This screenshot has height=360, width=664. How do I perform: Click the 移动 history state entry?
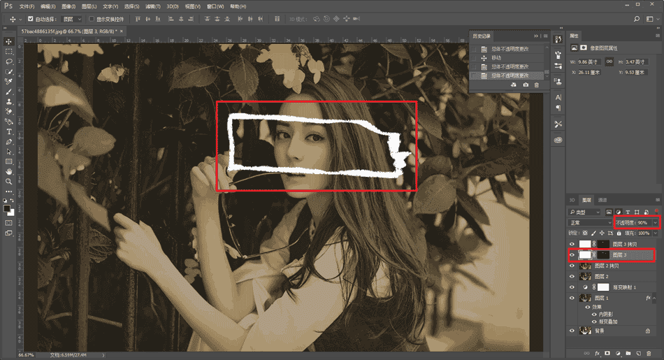click(497, 57)
